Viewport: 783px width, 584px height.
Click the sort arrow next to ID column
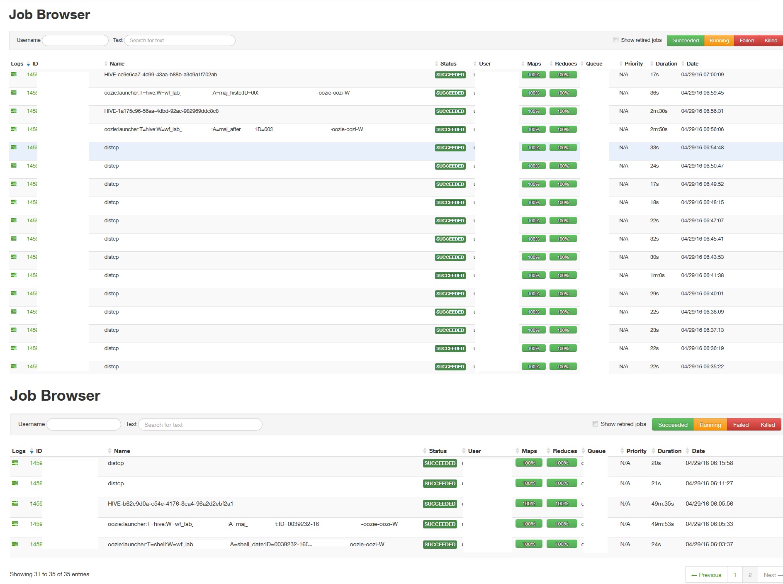[28, 64]
